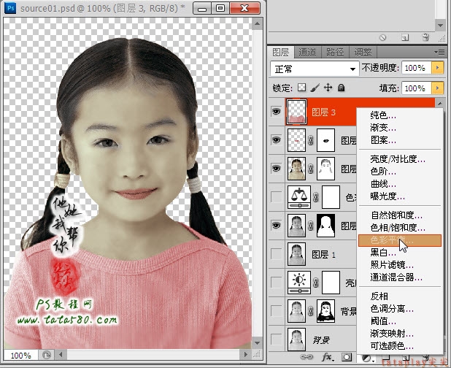Click the 不透明度 100% value field
The height and width of the screenshot is (368, 451).
tap(416, 68)
